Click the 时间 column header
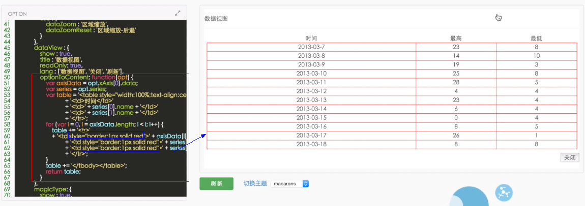This screenshot has width=585, height=206. coord(311,38)
